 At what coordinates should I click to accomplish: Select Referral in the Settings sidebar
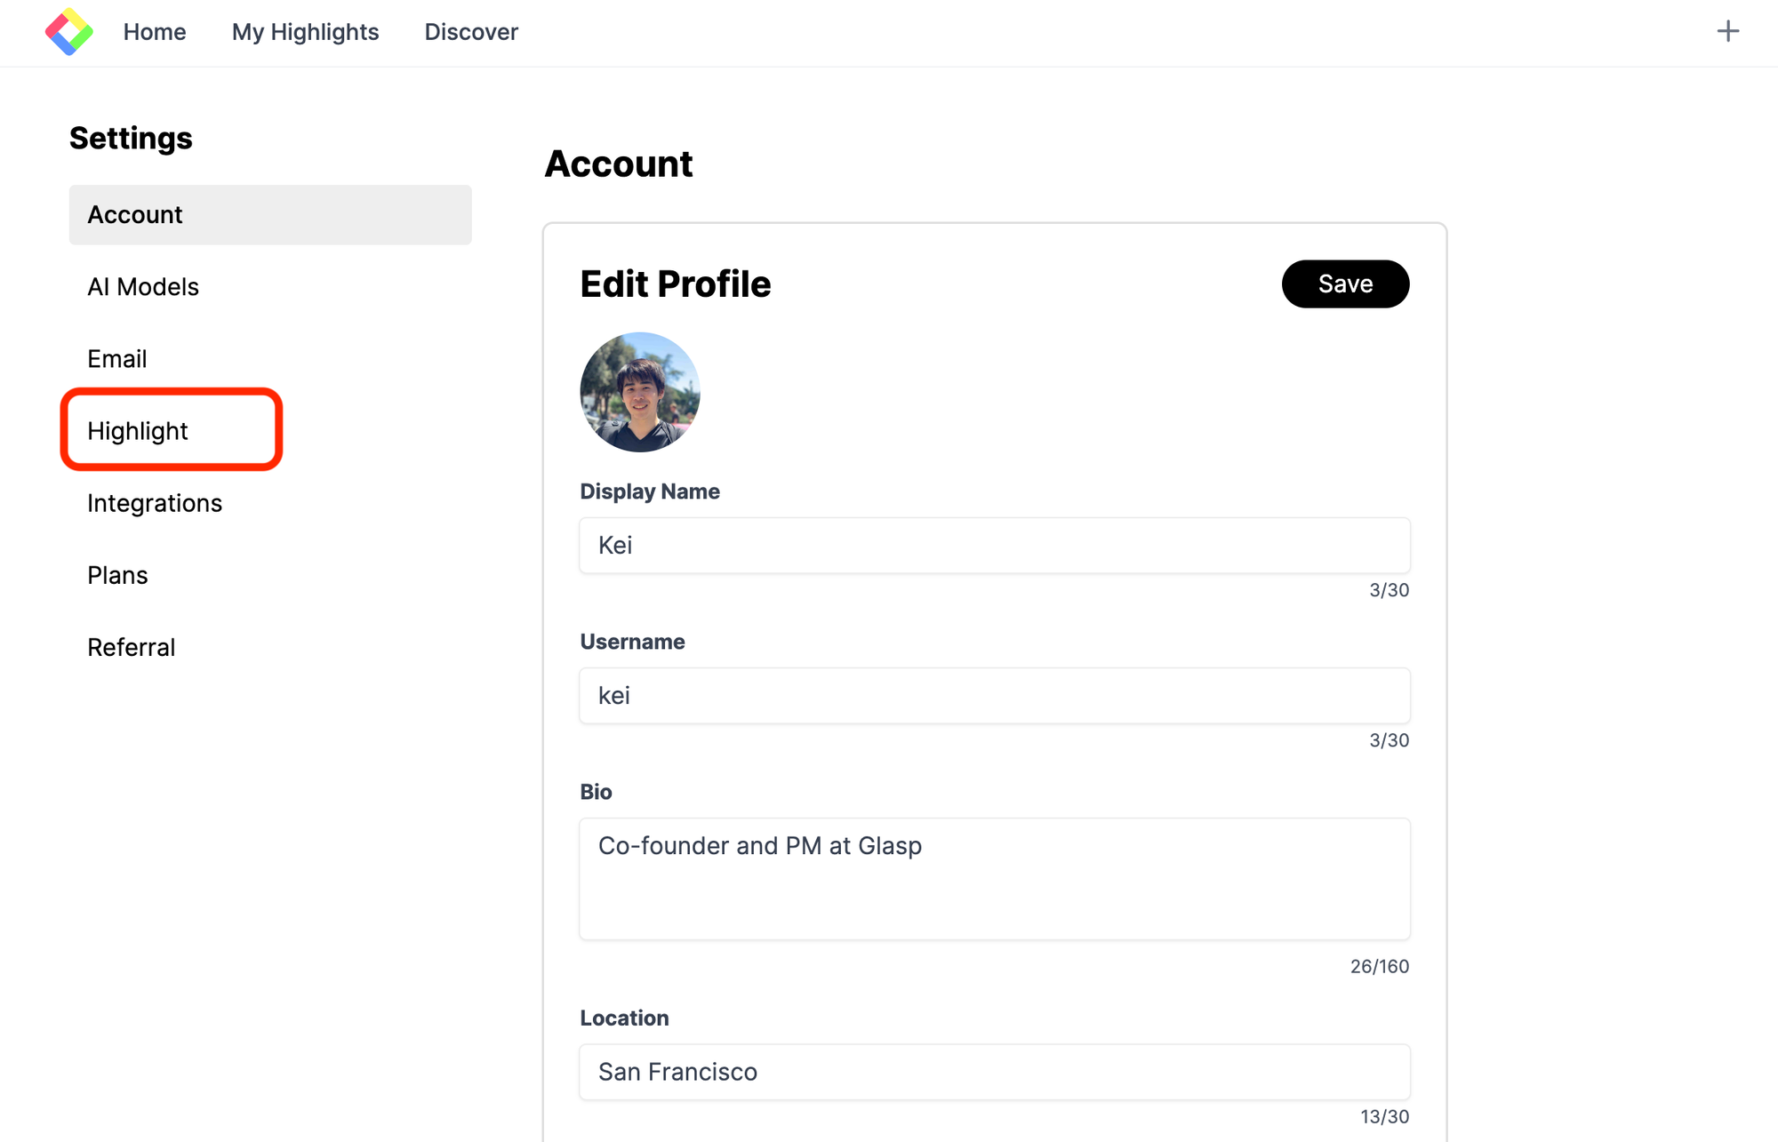[x=132, y=647]
